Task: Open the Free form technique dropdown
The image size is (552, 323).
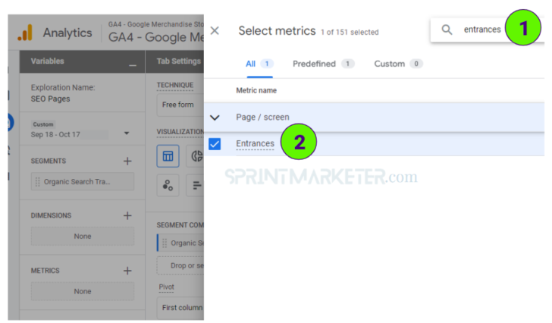Action: 178,105
